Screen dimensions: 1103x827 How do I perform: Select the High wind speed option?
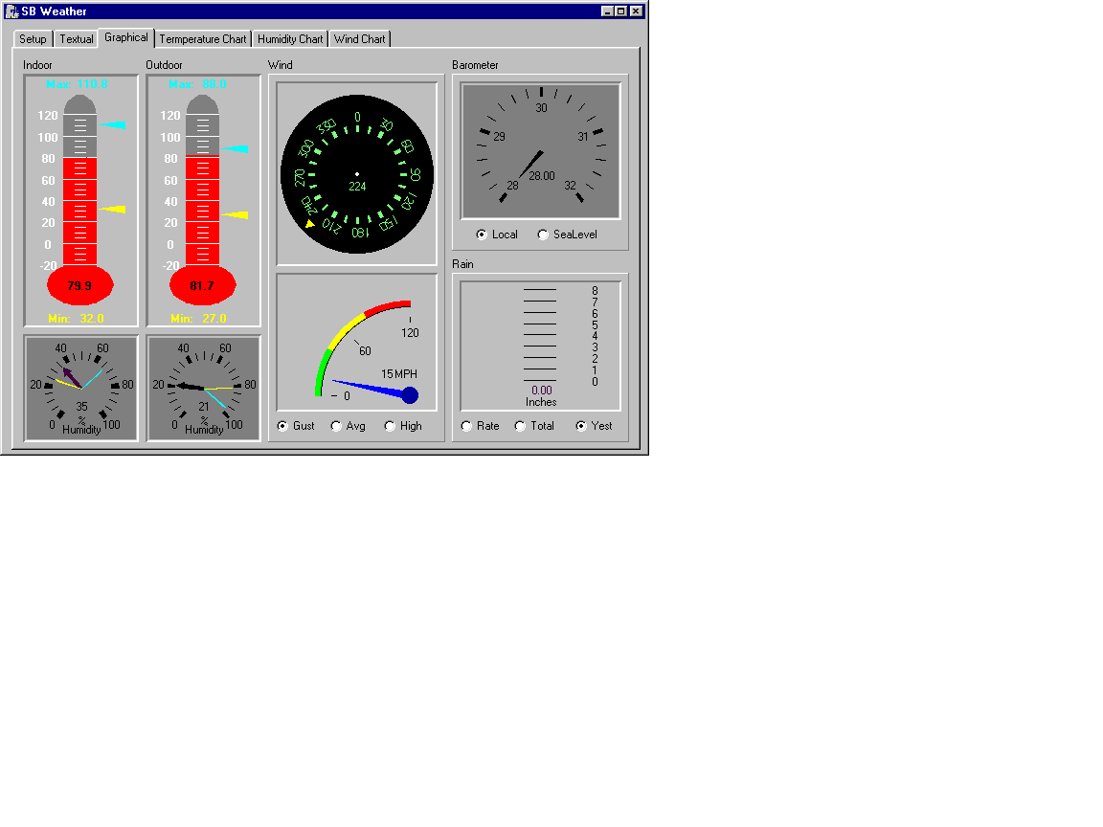pos(391,426)
